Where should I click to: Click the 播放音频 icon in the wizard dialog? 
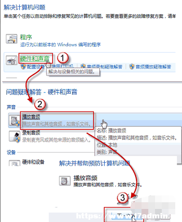tap(65, 181)
